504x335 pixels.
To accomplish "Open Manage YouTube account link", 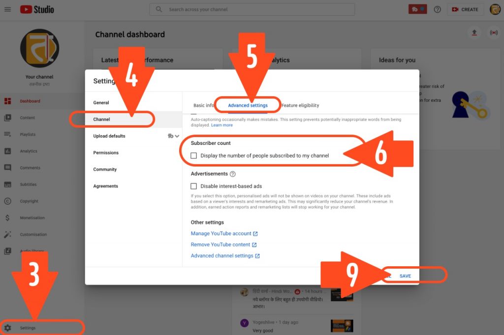I will click(221, 234).
